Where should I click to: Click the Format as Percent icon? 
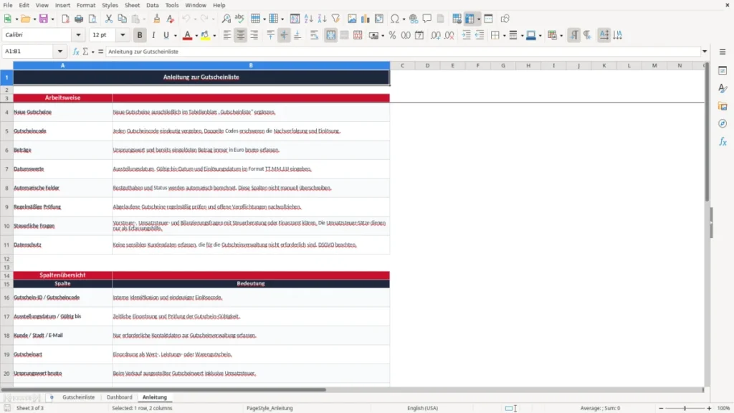[x=392, y=35]
